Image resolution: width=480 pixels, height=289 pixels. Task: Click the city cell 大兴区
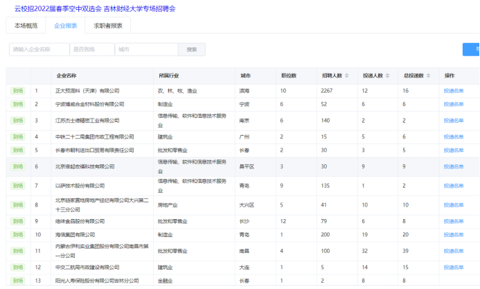247,205
